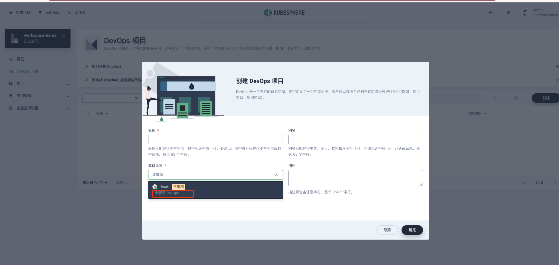The image size is (559, 265).
Task: Click the settings gear in top bar
Action: [x=509, y=13]
